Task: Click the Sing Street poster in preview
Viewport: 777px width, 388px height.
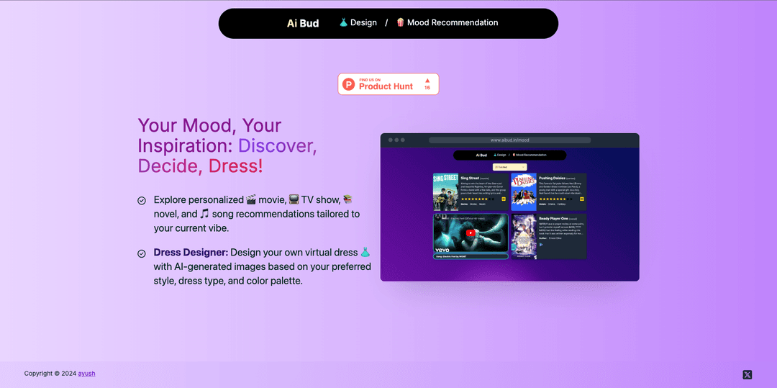Action: pyautogui.click(x=445, y=192)
